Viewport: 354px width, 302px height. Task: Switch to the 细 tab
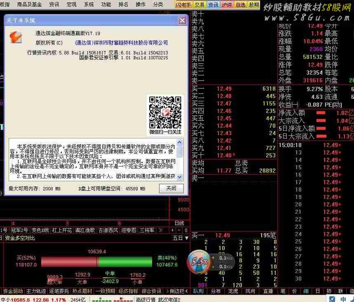[x=306, y=291]
